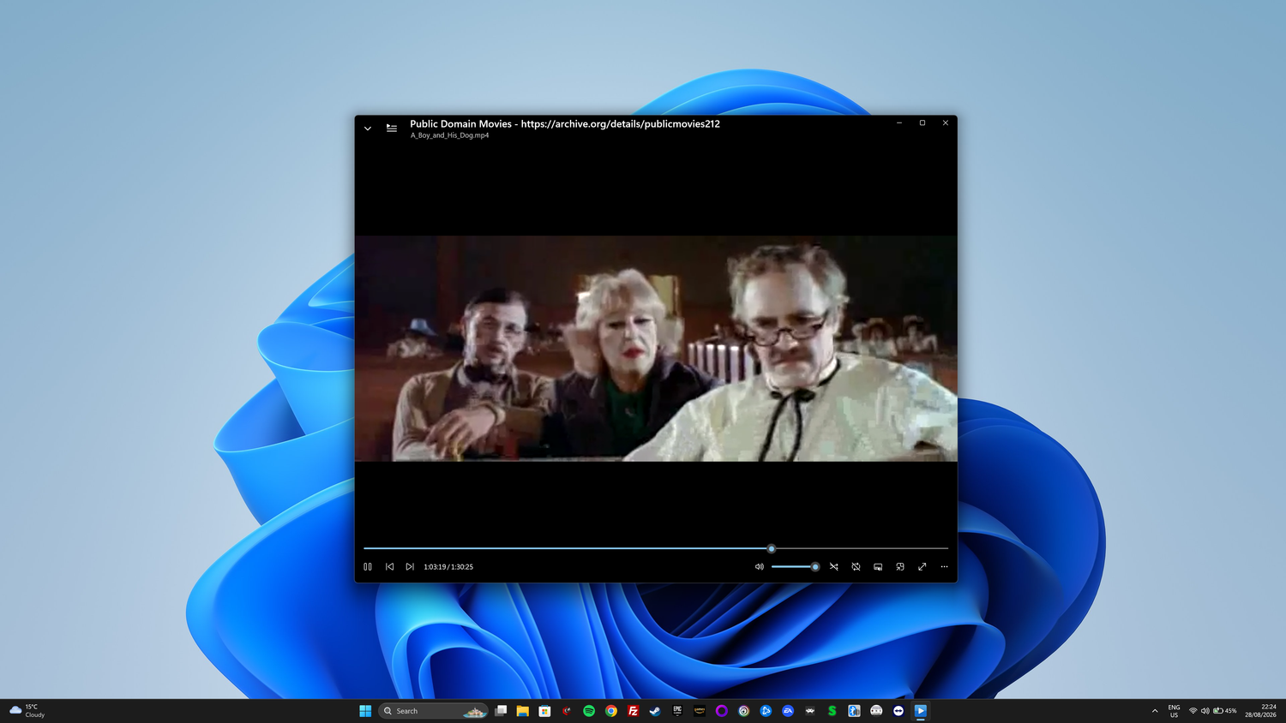Open the Wi-Fi network tray icon
This screenshot has height=723, width=1286.
pos(1193,711)
